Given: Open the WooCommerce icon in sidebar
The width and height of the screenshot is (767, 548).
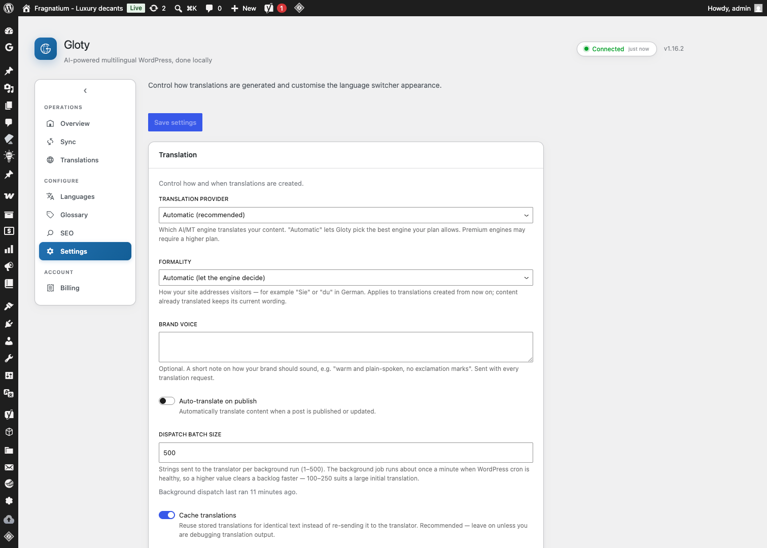Looking at the screenshot, I should pos(9,196).
